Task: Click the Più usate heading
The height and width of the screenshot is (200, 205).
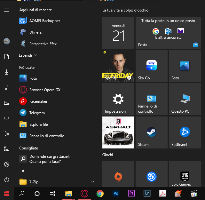Action: [27, 68]
